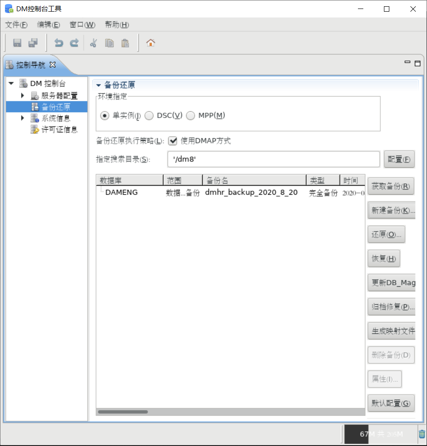Click the 完全备份 type cell
This screenshot has height=446, width=427.
(323, 193)
